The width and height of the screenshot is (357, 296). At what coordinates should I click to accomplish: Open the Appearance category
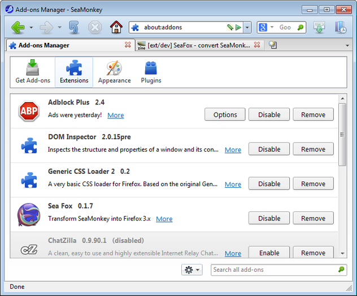coord(114,72)
